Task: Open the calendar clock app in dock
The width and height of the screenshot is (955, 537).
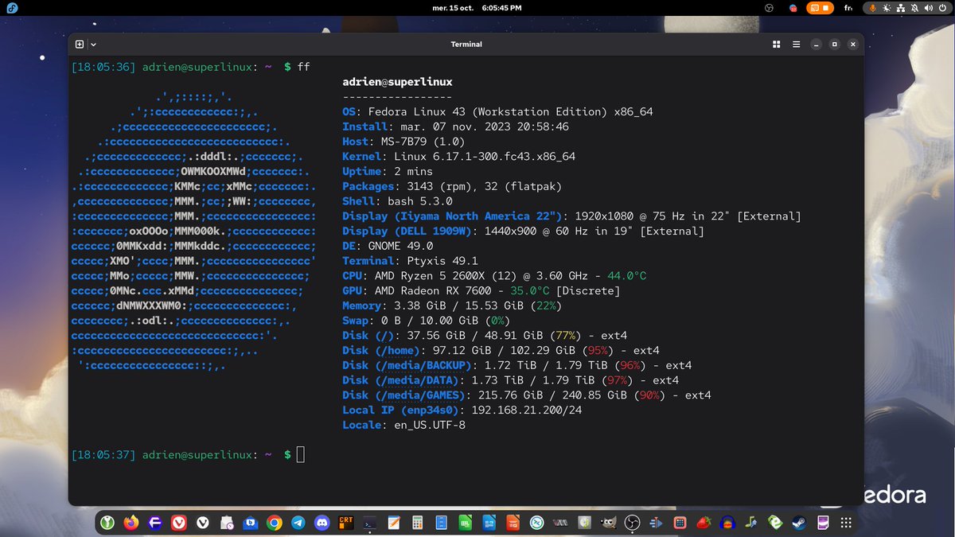Action: pos(227,523)
